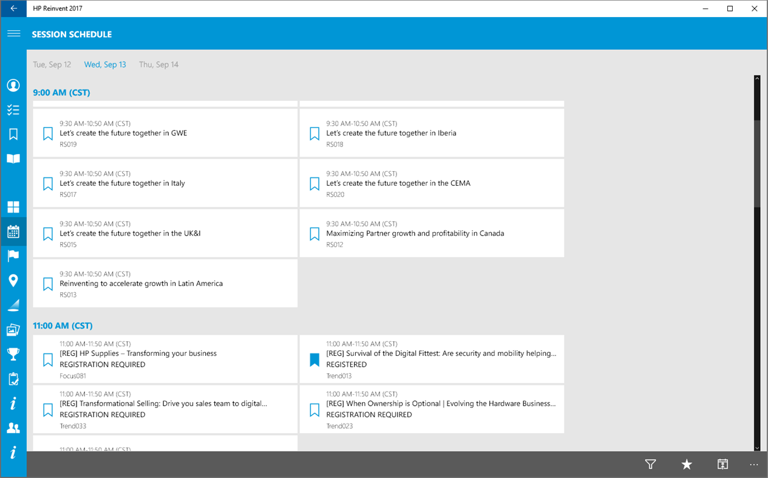768x478 pixels.
Task: Switch to the Tue, Sep 12 schedule tab
Action: [x=52, y=64]
